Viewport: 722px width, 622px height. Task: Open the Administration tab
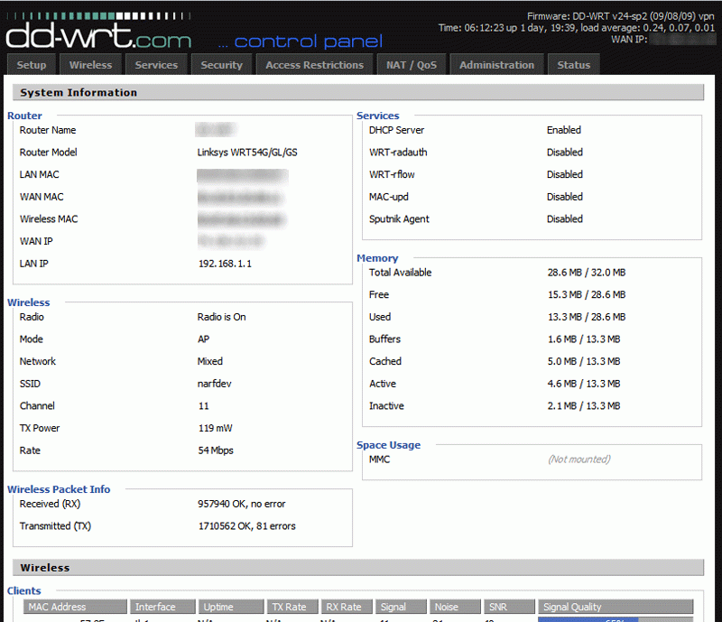click(x=496, y=65)
